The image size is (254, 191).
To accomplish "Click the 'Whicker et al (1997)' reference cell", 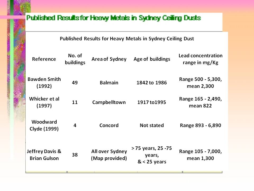I will [44, 102].
